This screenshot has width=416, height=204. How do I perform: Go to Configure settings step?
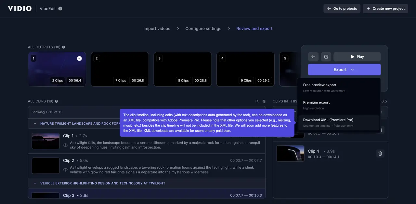[x=203, y=29]
